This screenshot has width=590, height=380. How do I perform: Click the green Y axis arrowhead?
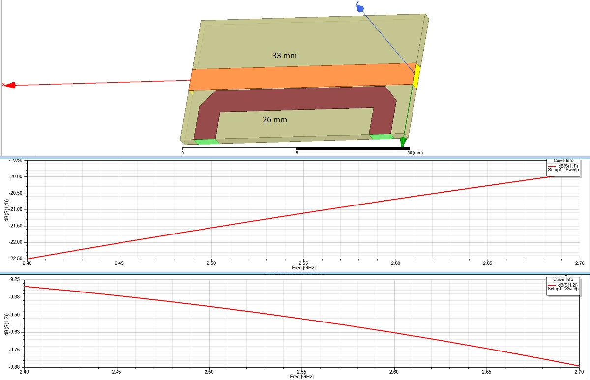coord(403,143)
